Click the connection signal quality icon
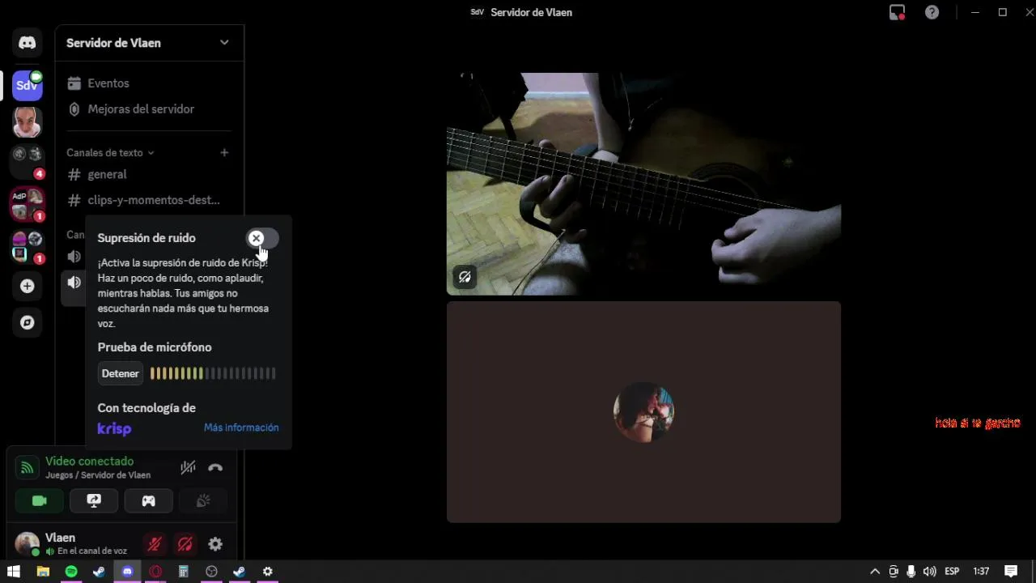This screenshot has width=1036, height=583. click(x=28, y=467)
